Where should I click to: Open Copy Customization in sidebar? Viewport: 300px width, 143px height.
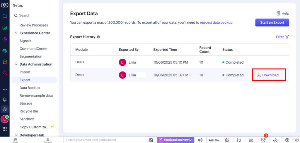[x=34, y=127]
